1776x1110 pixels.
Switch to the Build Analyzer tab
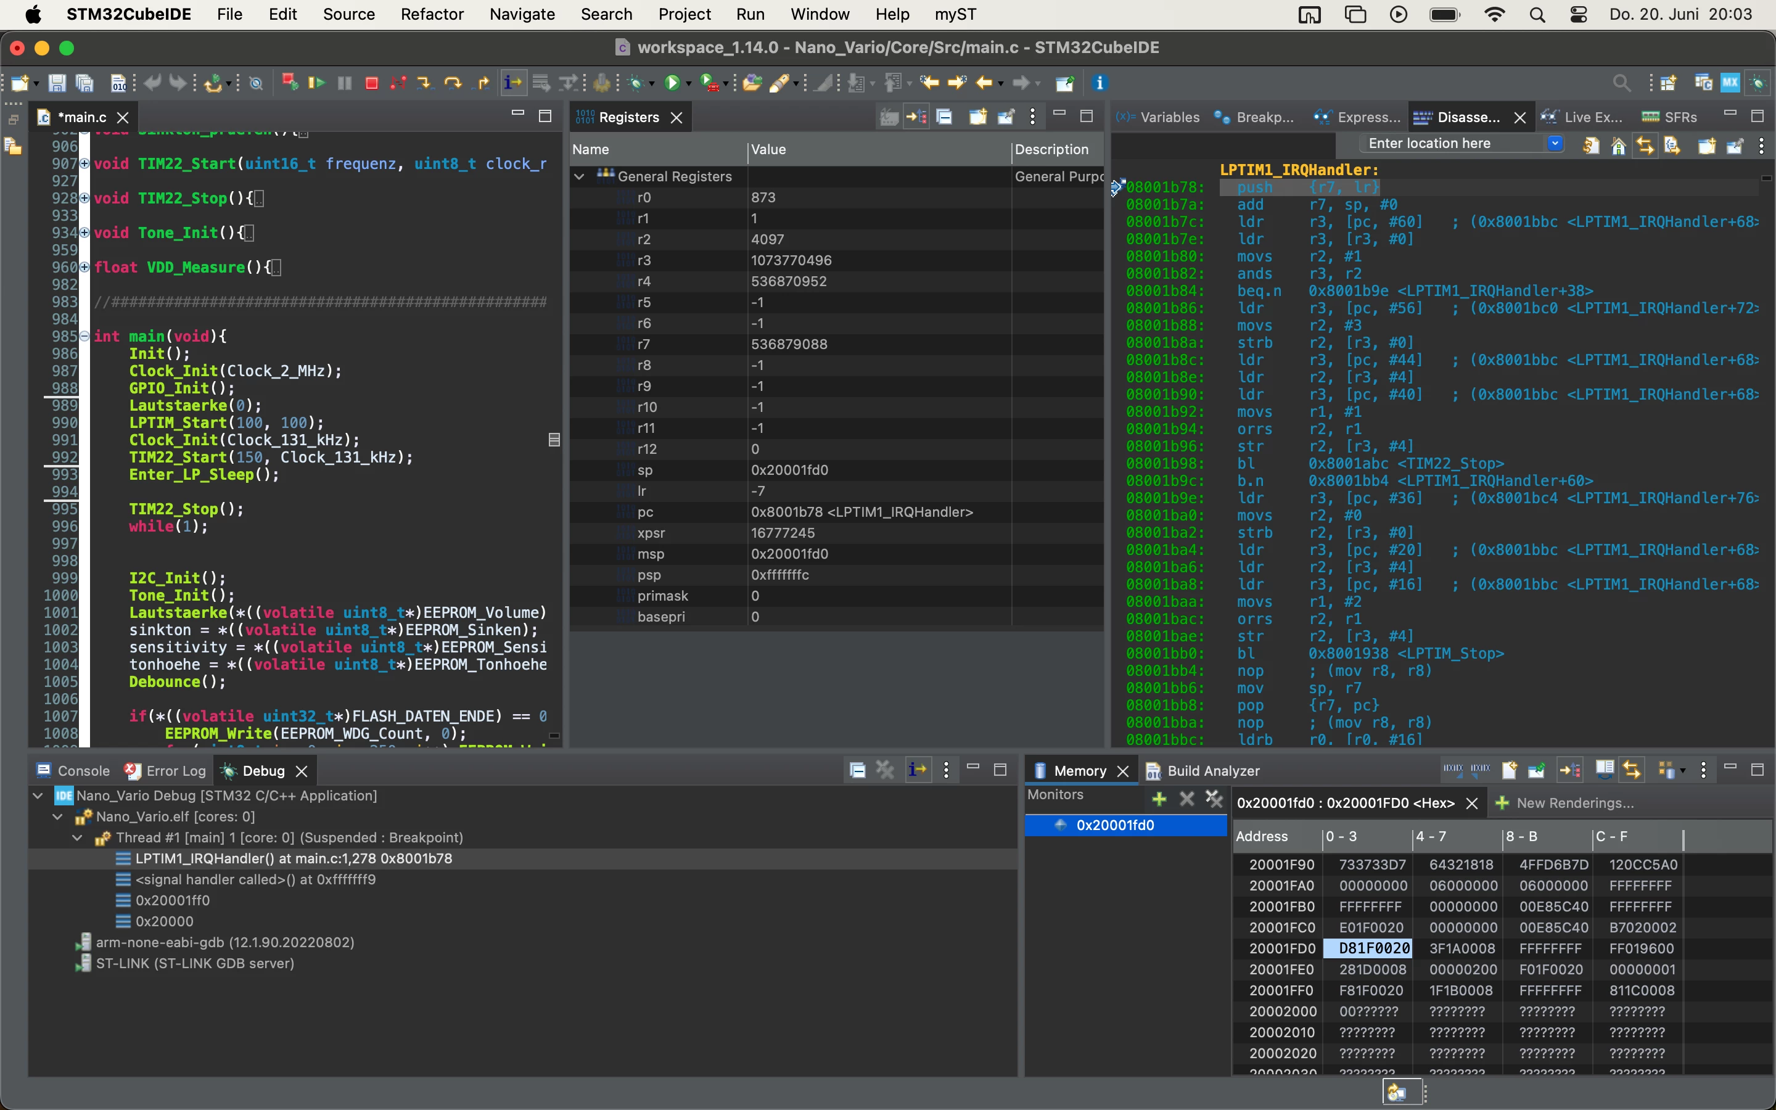(x=1203, y=771)
